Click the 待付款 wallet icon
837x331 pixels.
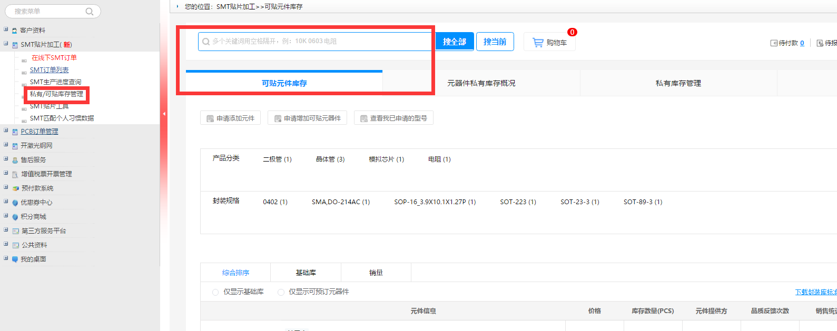point(774,43)
